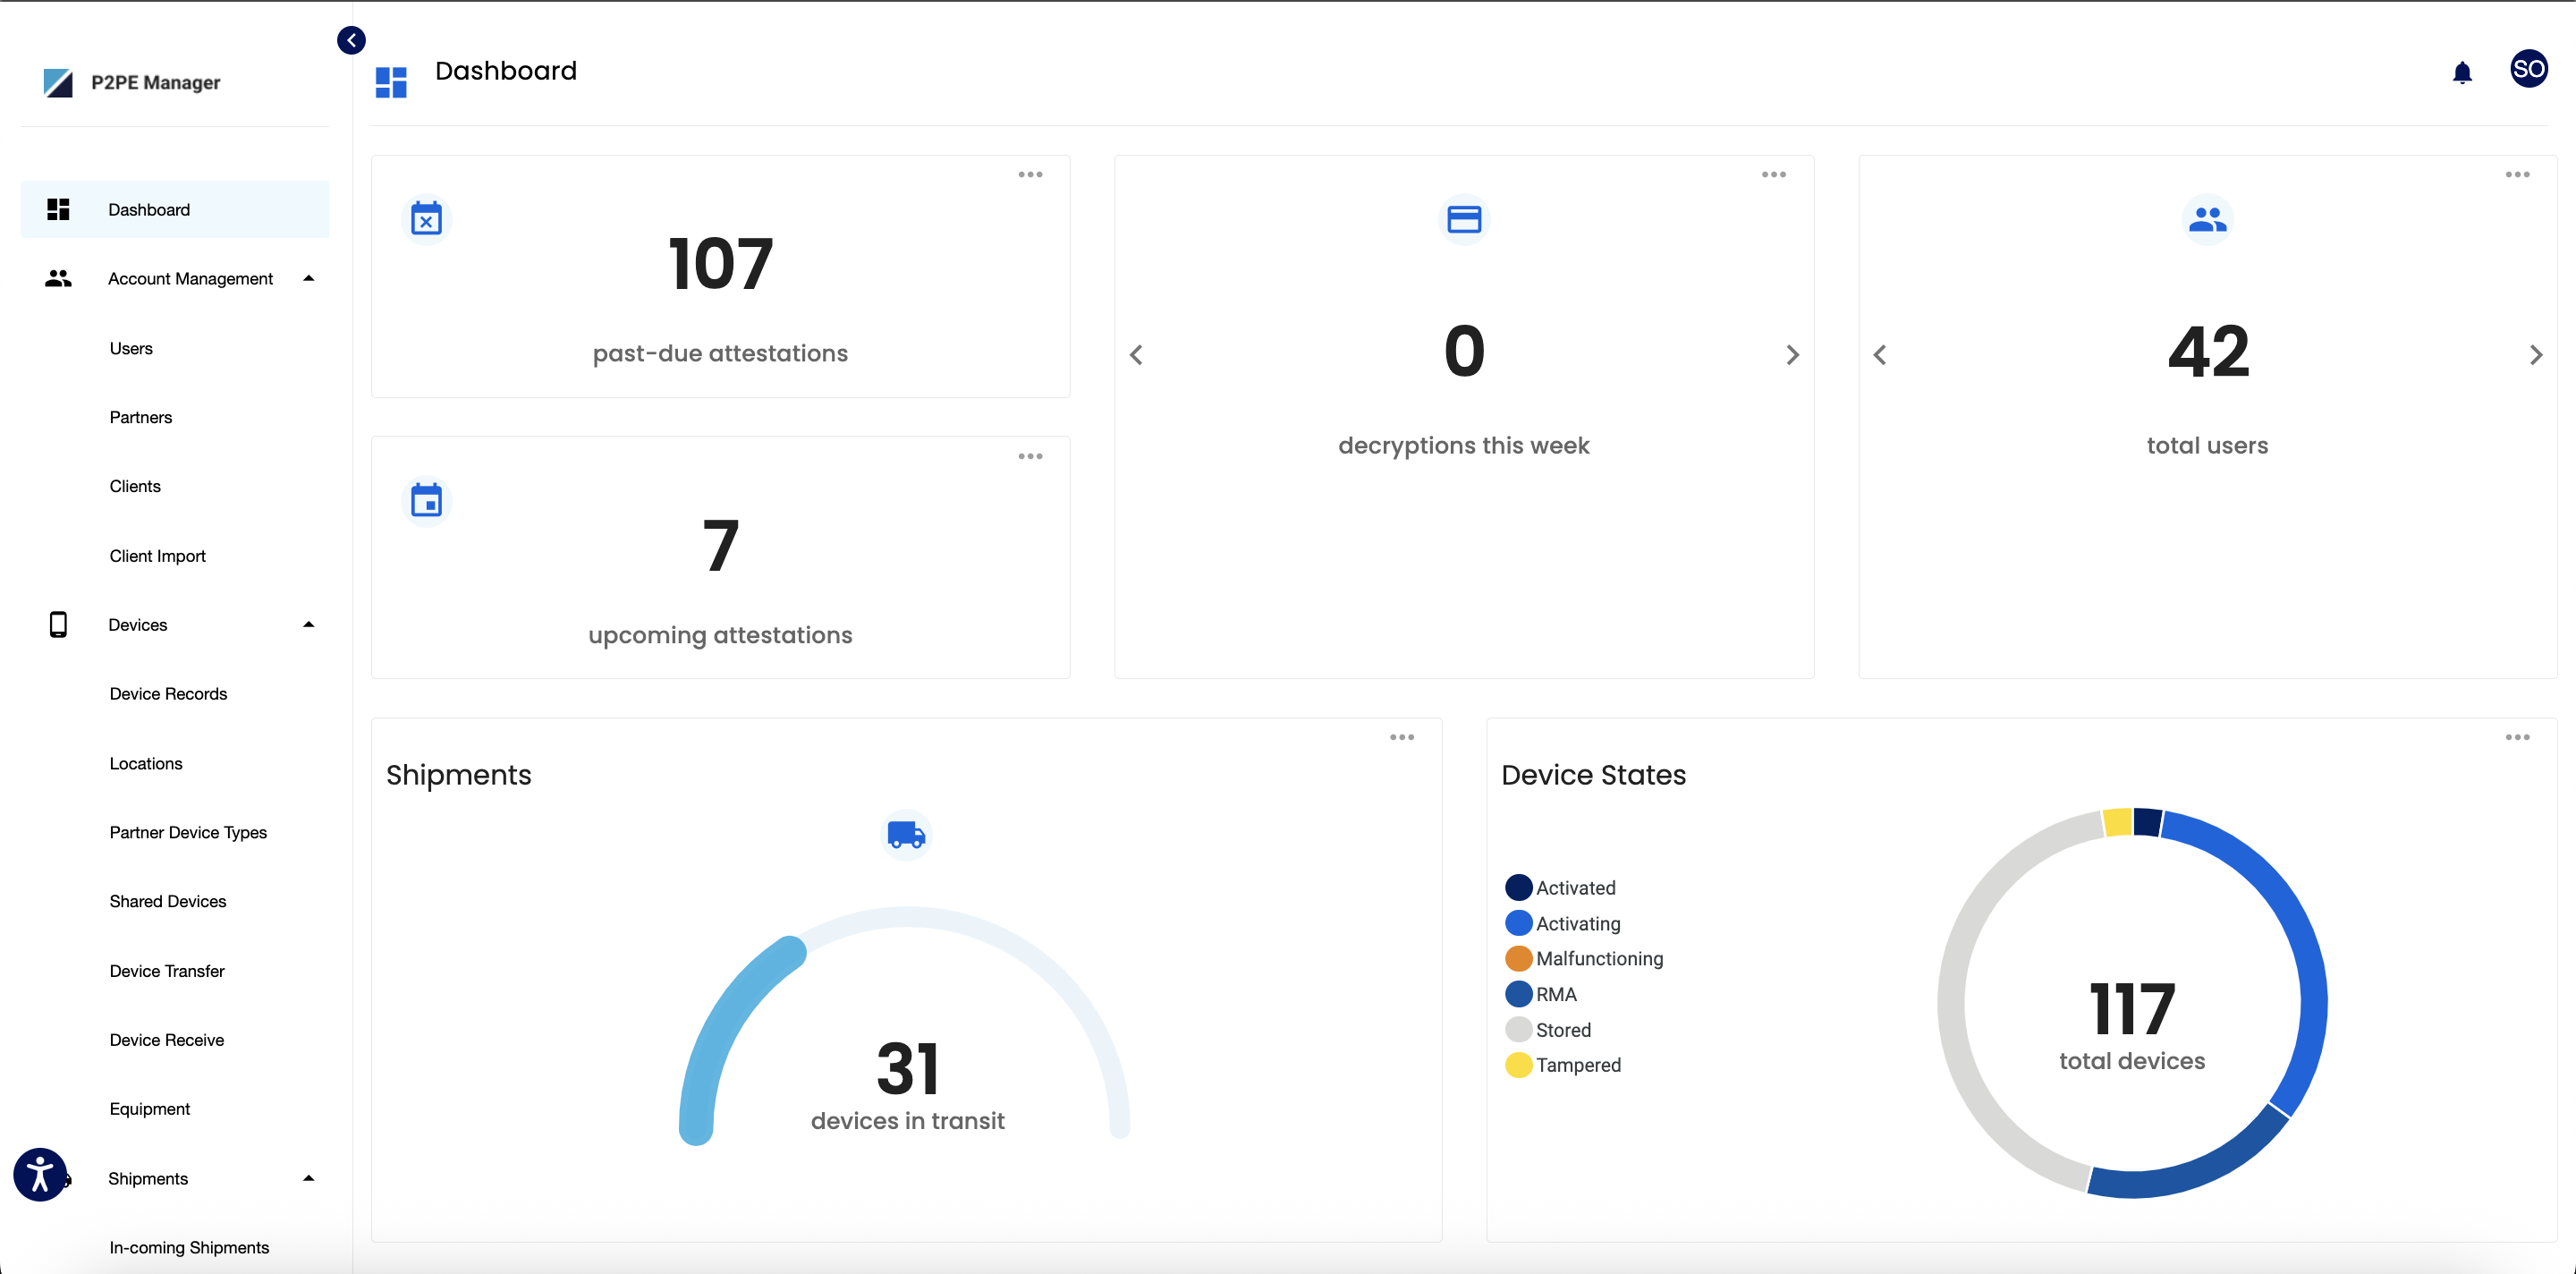Open Partners page
Viewport: 2576px width, 1274px height.
141,417
